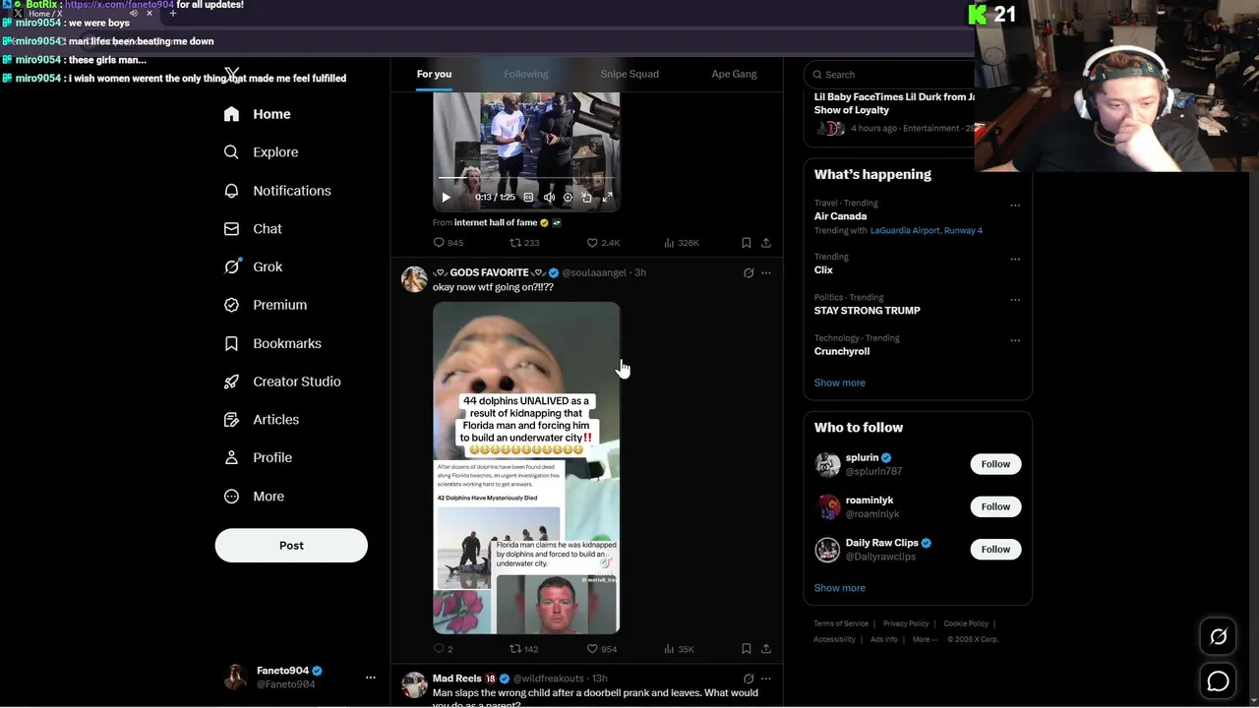Image resolution: width=1259 pixels, height=708 pixels.
Task: Open more options for STAY STRONG TRUMP trend
Action: tap(1015, 300)
